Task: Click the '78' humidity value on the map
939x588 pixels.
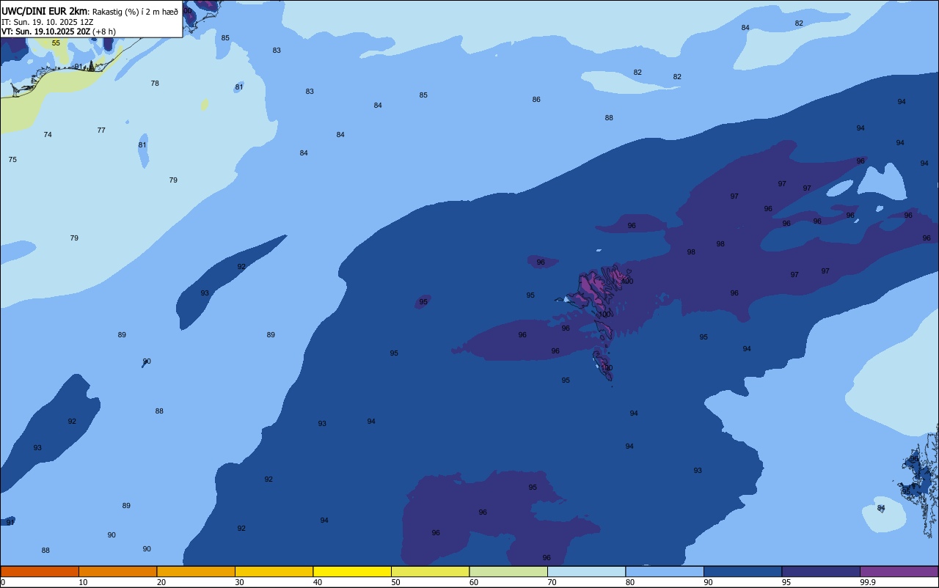Action: click(155, 84)
